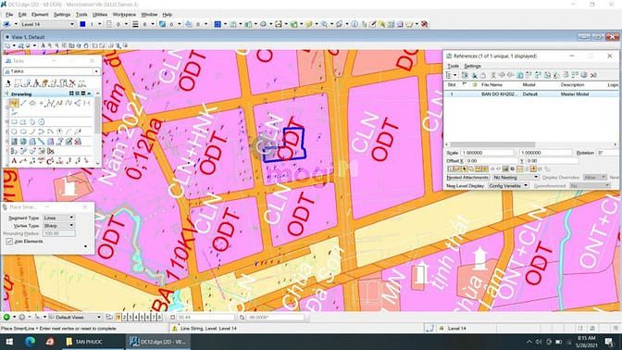The image size is (622, 350).
Task: Toggle View 5 in view groups bar
Action: [142, 317]
